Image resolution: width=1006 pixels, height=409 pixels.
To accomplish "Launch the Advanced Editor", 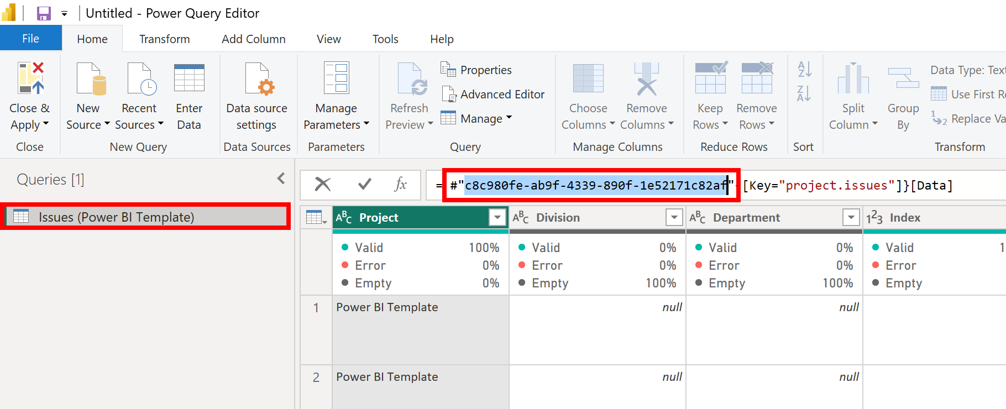I will click(x=493, y=94).
